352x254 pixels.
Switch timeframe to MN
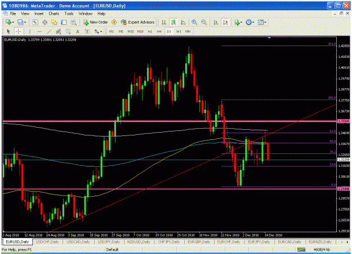point(188,31)
